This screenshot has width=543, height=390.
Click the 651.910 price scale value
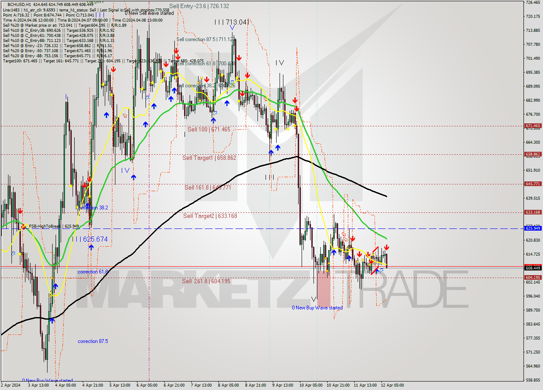(533, 170)
